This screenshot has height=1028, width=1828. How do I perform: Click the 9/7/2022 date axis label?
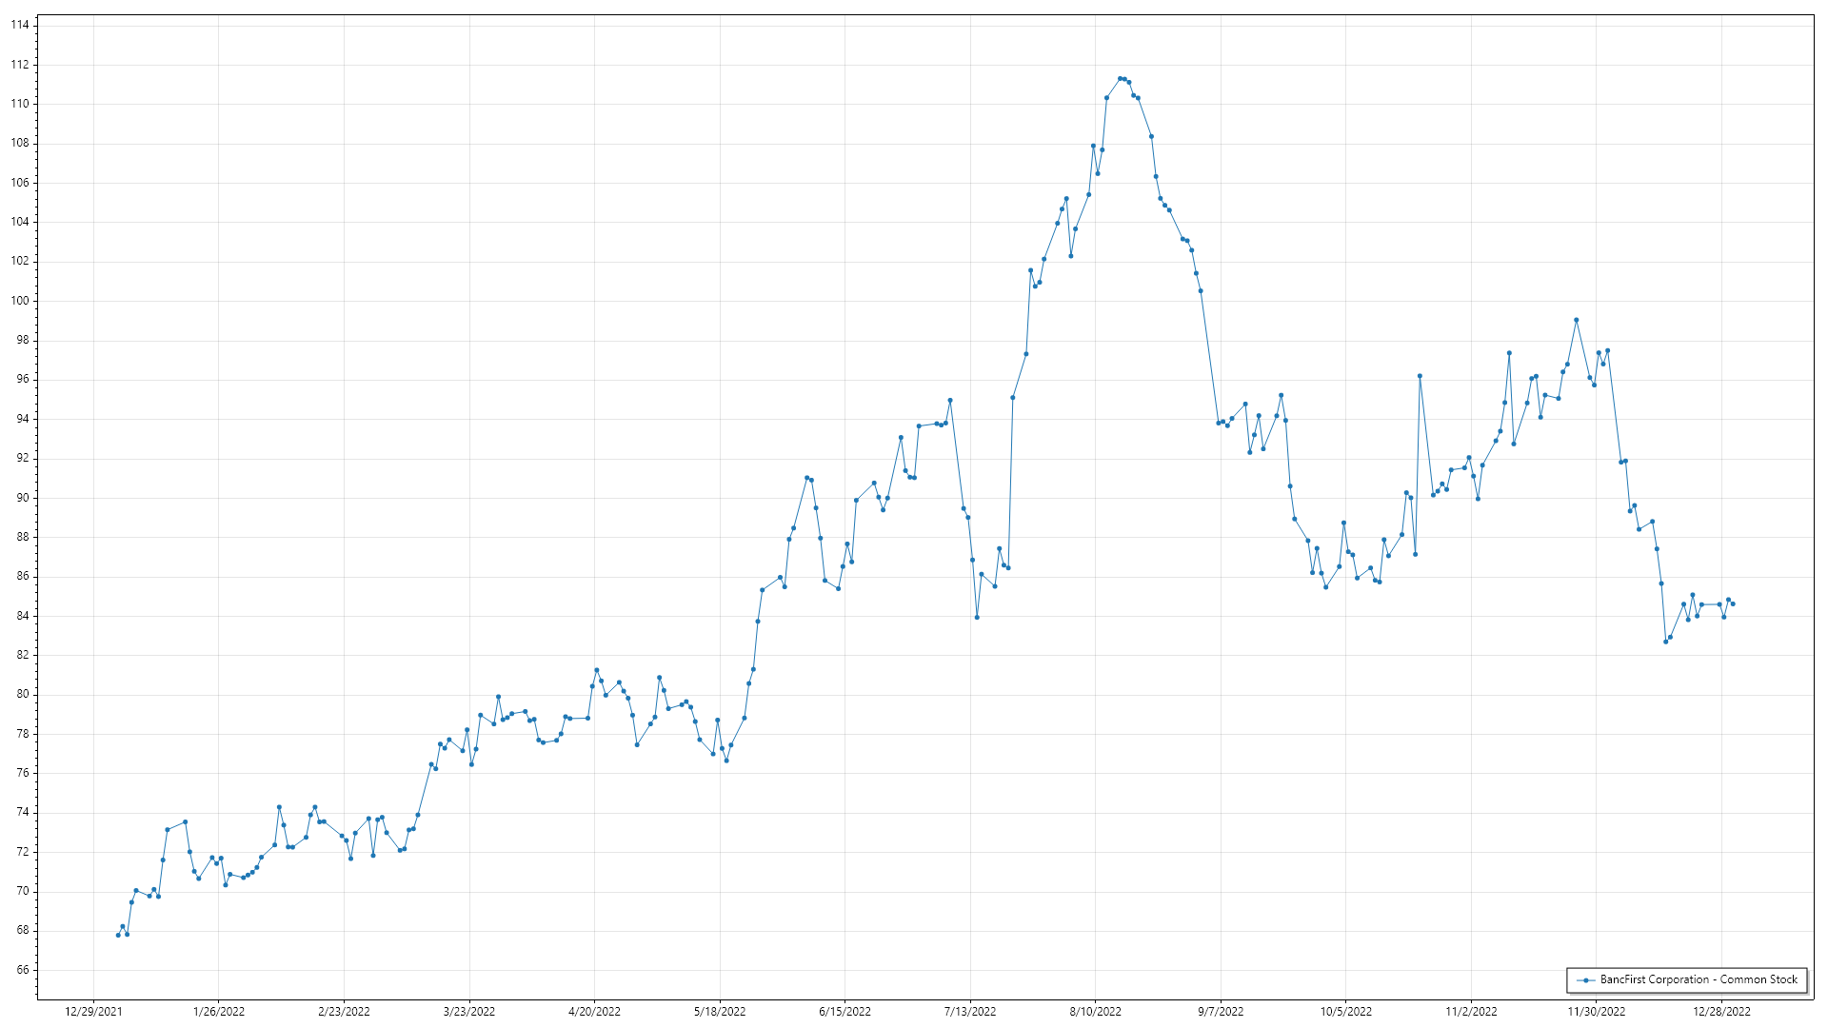pos(1221,1011)
